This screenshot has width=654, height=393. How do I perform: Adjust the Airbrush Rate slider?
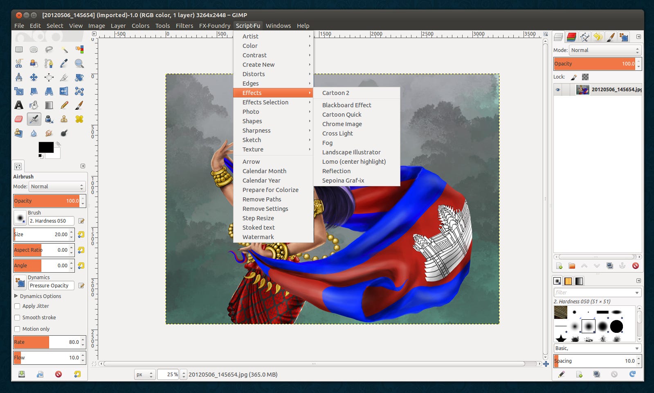(x=47, y=342)
